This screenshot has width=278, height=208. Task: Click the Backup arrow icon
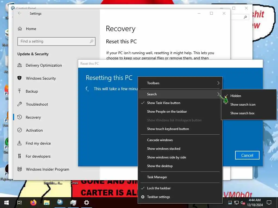click(20, 91)
